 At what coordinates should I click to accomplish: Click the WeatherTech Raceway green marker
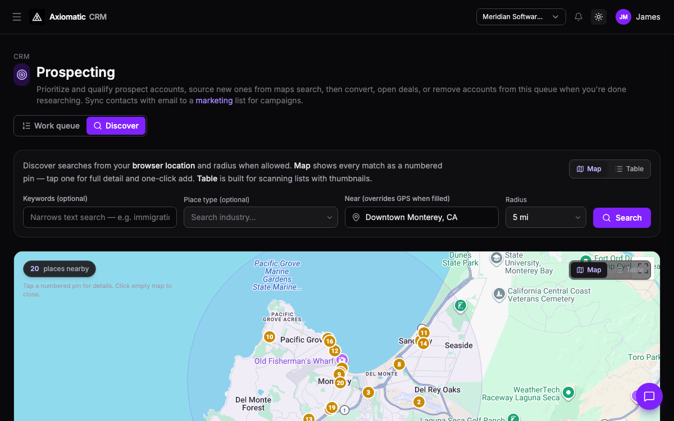[x=568, y=392]
